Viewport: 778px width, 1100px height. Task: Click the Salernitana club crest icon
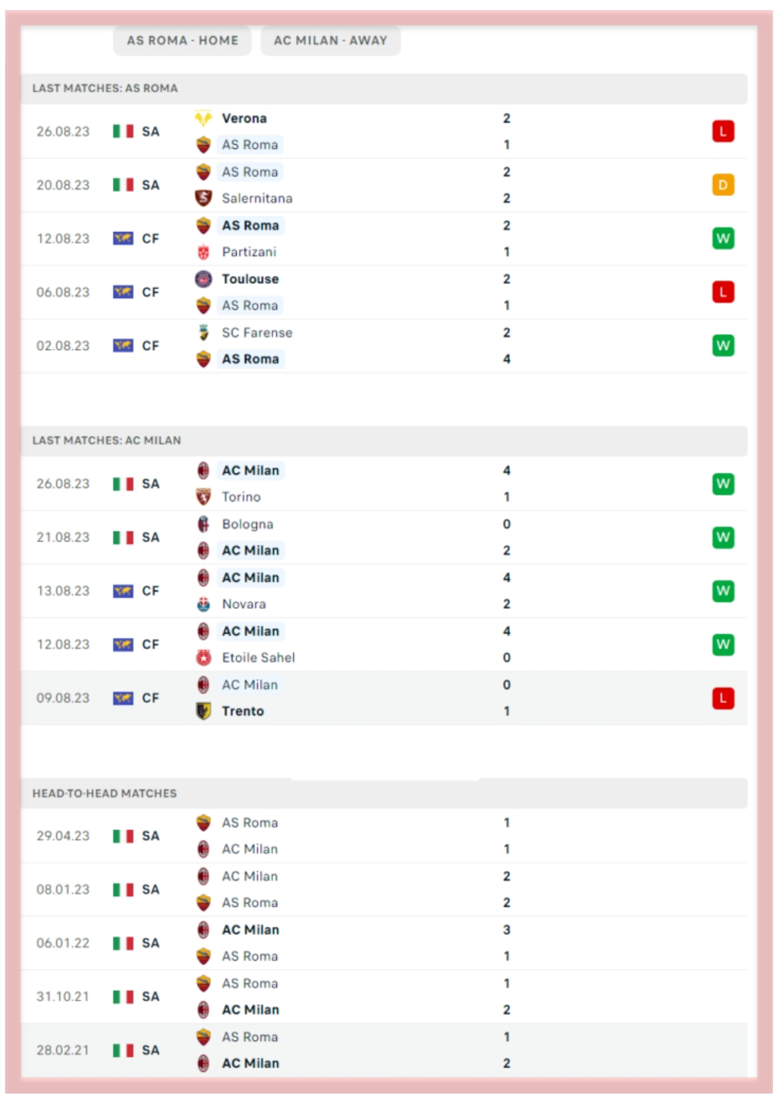tap(204, 198)
